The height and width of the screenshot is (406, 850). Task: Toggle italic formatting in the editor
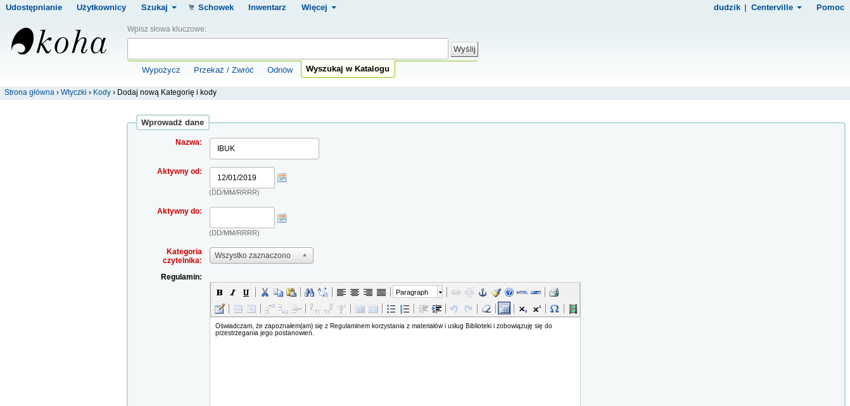click(x=232, y=292)
